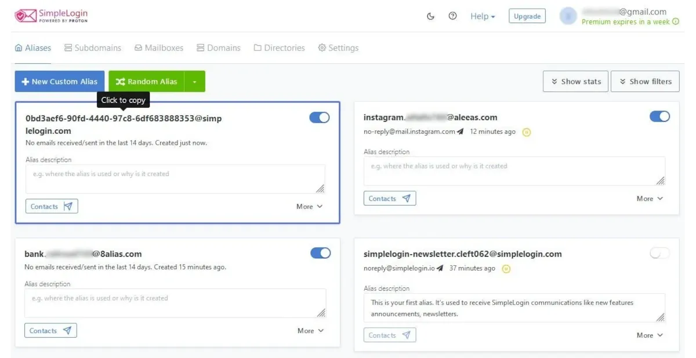Click yellow badge beside newsletter alias activity

(506, 269)
